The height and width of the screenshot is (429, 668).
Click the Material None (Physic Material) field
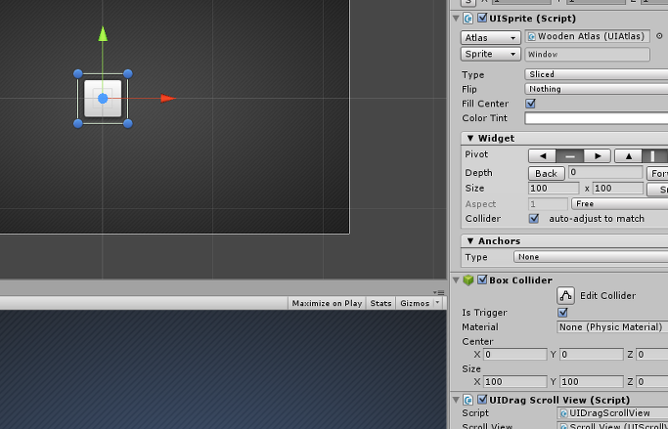pyautogui.click(x=612, y=326)
